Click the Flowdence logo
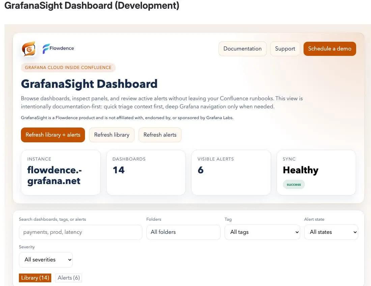The image size is (371, 286). pos(58,48)
